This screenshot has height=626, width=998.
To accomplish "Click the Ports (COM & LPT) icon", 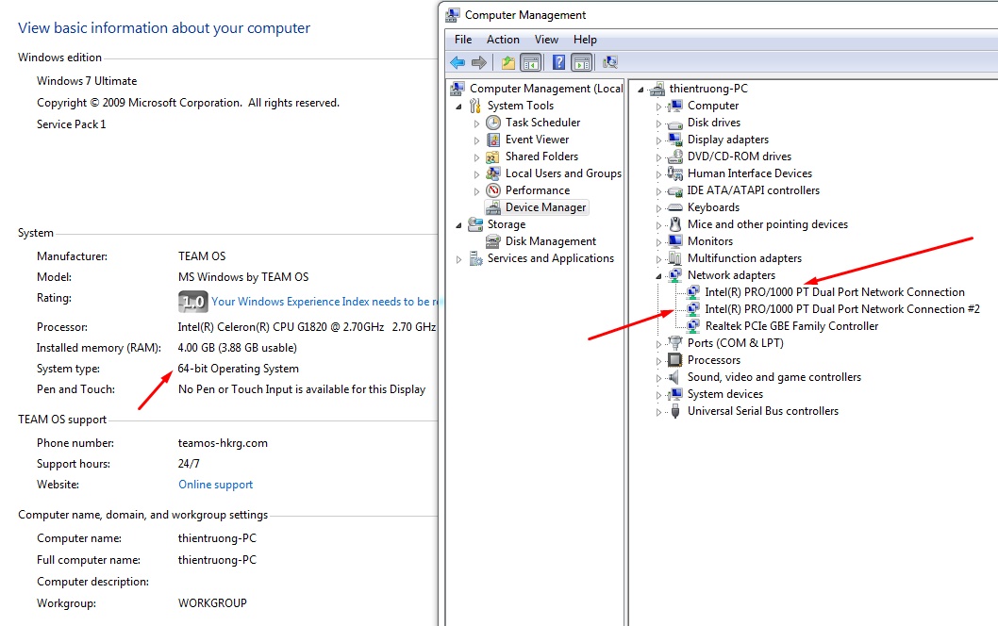I will [x=675, y=343].
